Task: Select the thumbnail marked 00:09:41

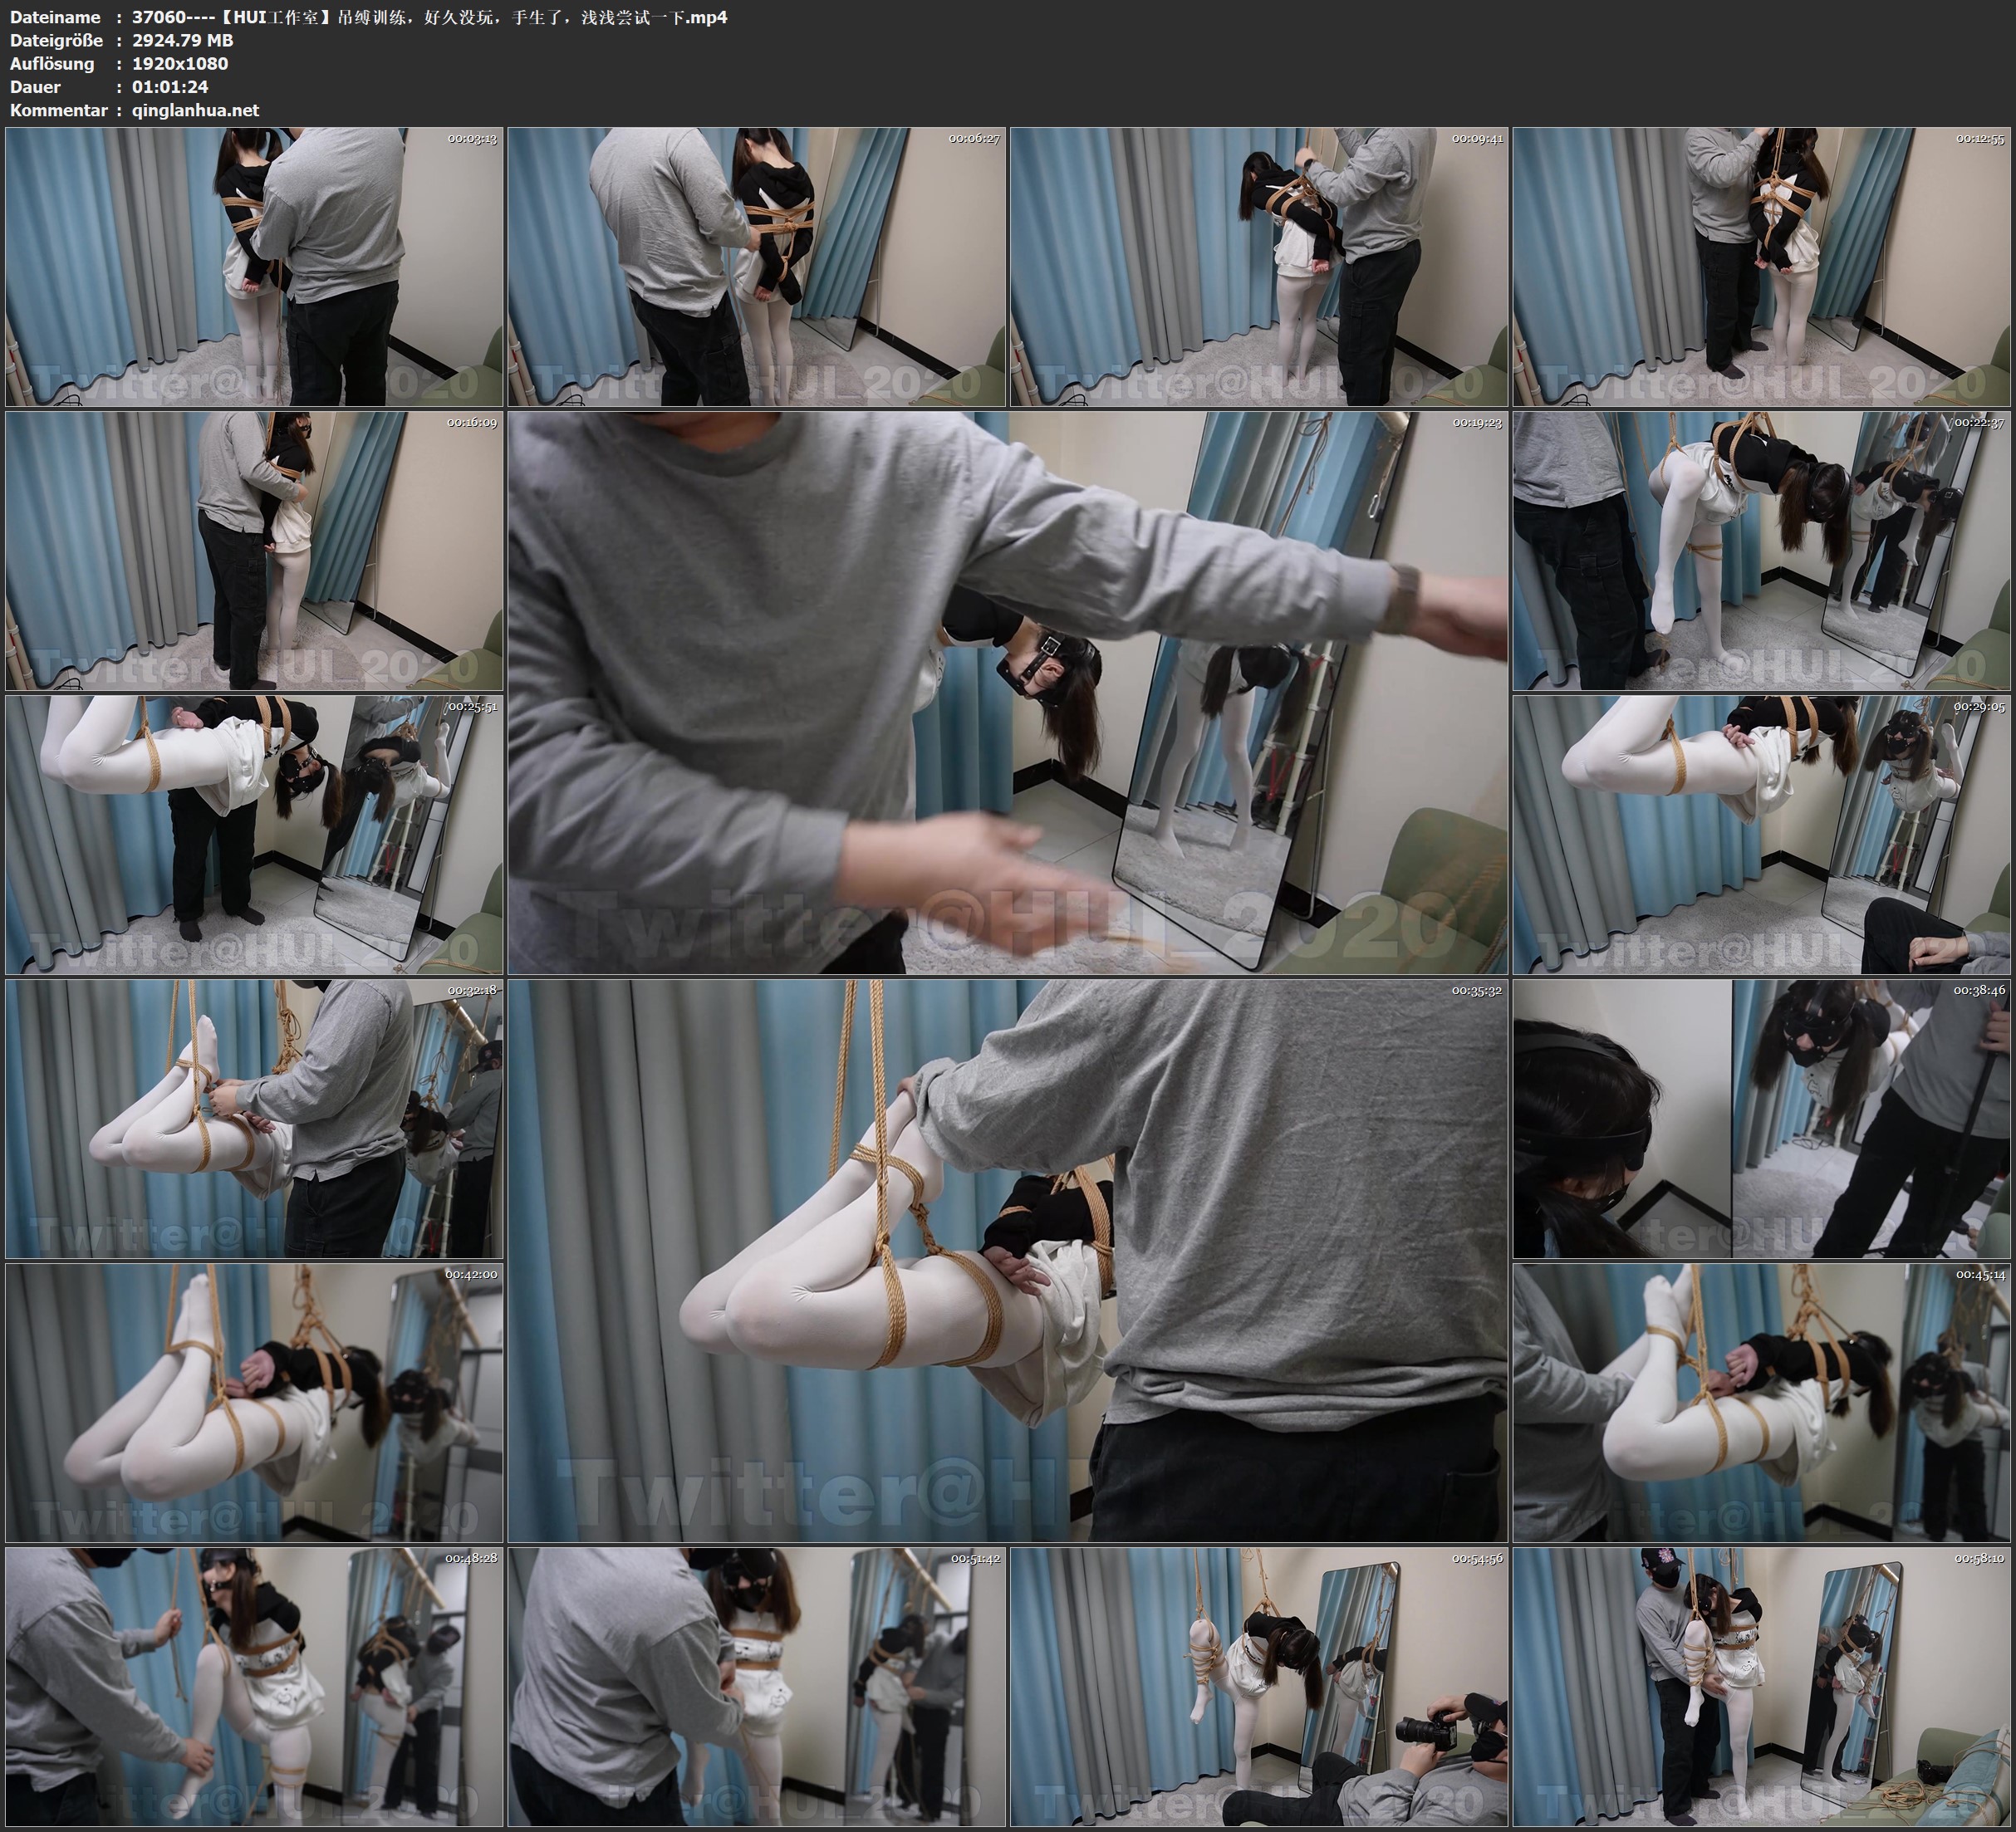Action: (x=1259, y=266)
